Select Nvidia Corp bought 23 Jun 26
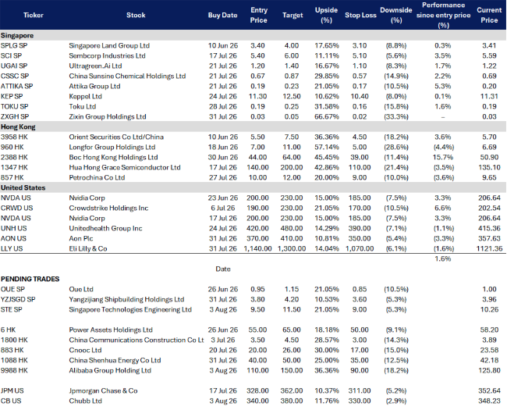Viewport: 507px width, 410px height. point(87,198)
